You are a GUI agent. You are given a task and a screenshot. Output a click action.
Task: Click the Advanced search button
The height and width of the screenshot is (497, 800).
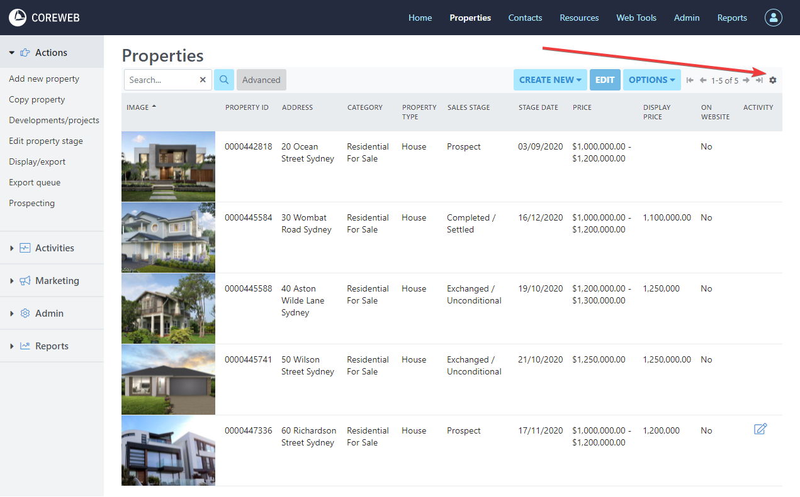tap(261, 80)
